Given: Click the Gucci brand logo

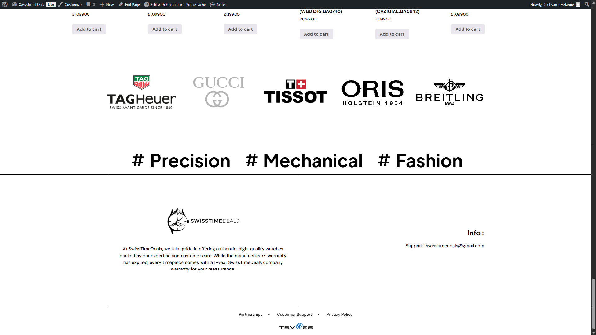Looking at the screenshot, I should pyautogui.click(x=219, y=92).
